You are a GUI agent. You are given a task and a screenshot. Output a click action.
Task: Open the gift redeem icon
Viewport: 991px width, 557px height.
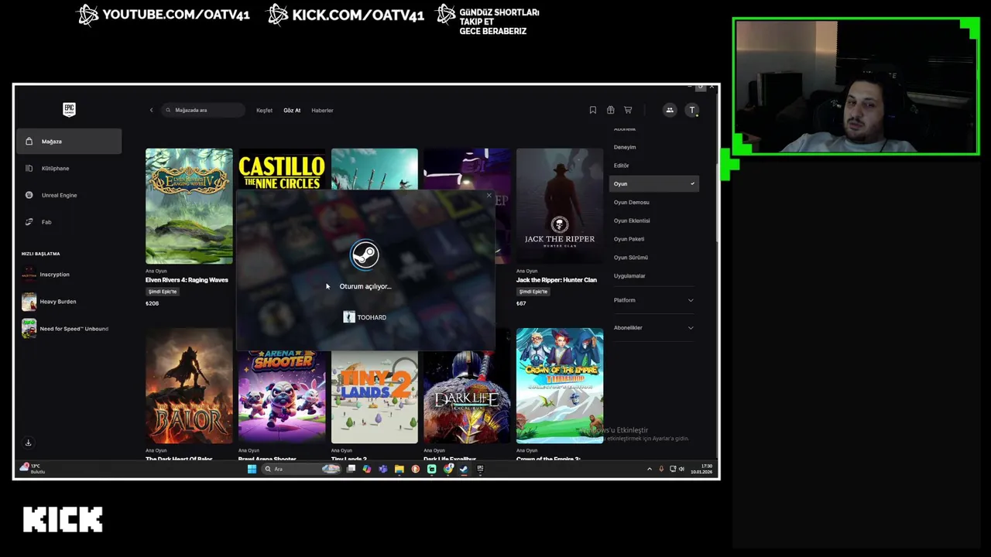610,110
